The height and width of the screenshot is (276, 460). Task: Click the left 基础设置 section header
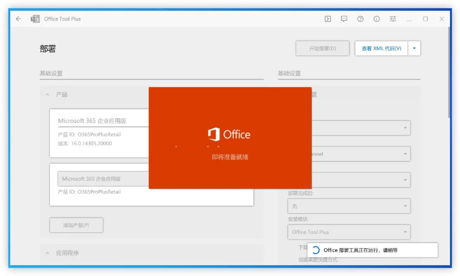pyautogui.click(x=51, y=73)
